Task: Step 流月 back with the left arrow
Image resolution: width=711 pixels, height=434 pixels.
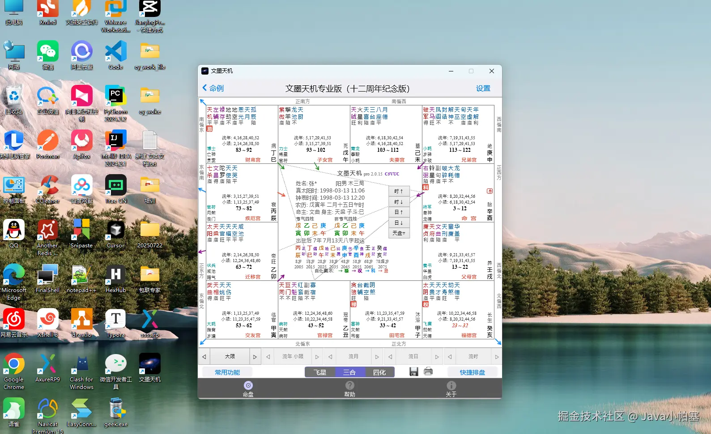Action: point(330,357)
